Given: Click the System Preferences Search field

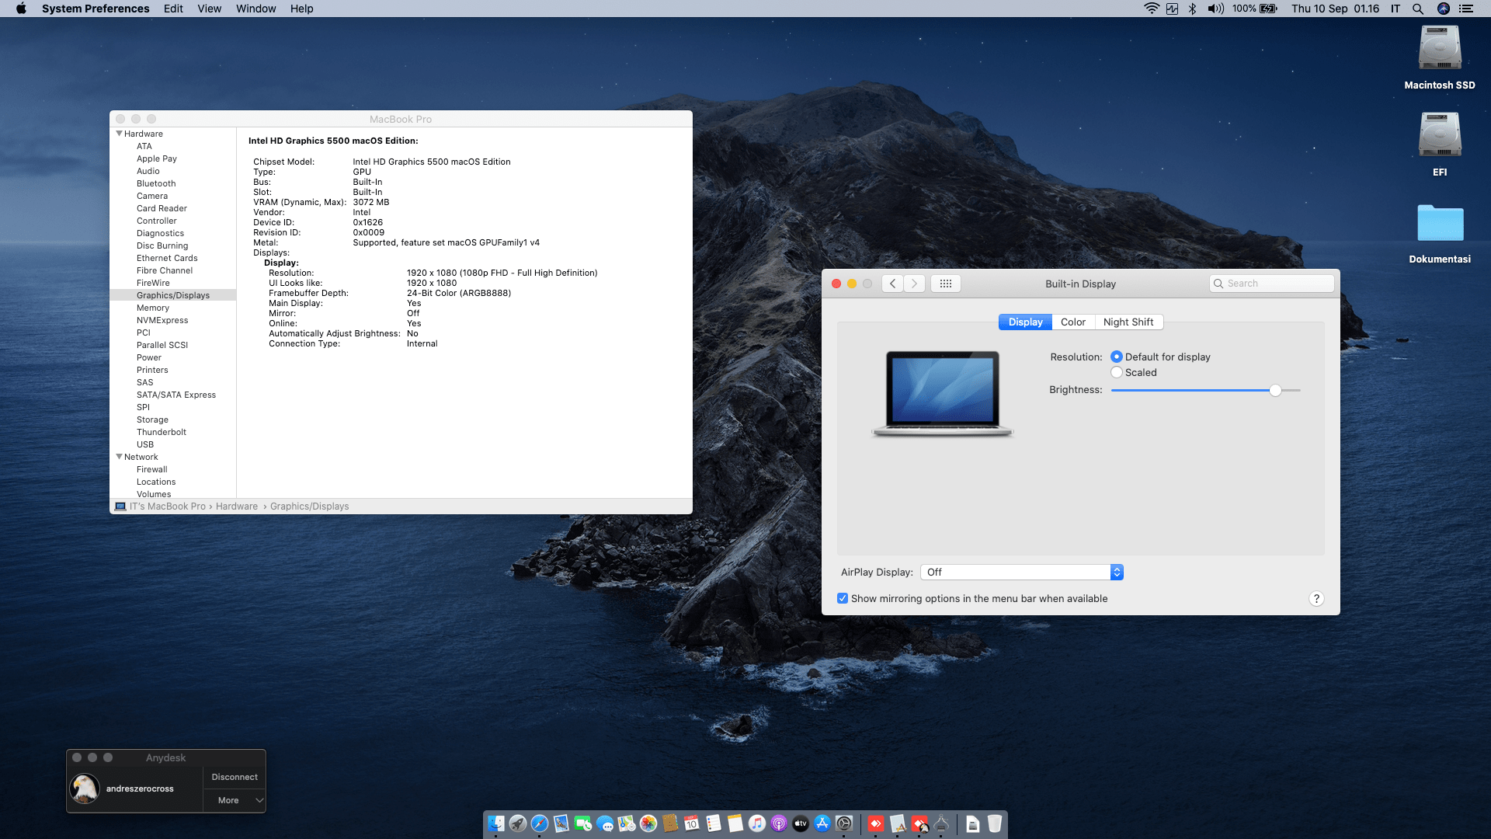Looking at the screenshot, I should (1271, 284).
